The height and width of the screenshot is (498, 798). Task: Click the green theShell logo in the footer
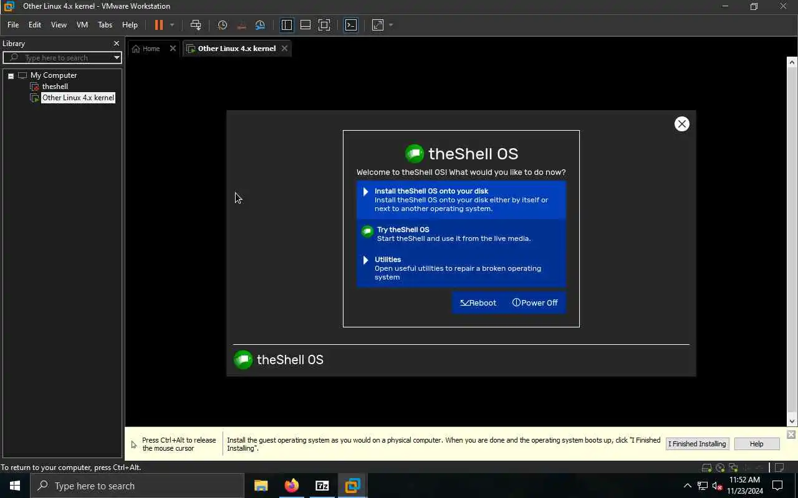point(243,360)
